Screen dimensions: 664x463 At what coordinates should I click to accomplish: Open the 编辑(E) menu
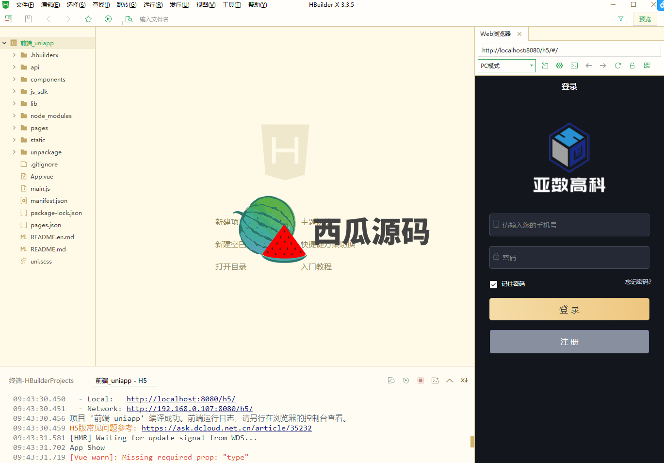50,5
